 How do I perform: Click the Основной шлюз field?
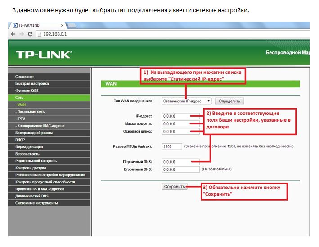[x=176, y=132]
